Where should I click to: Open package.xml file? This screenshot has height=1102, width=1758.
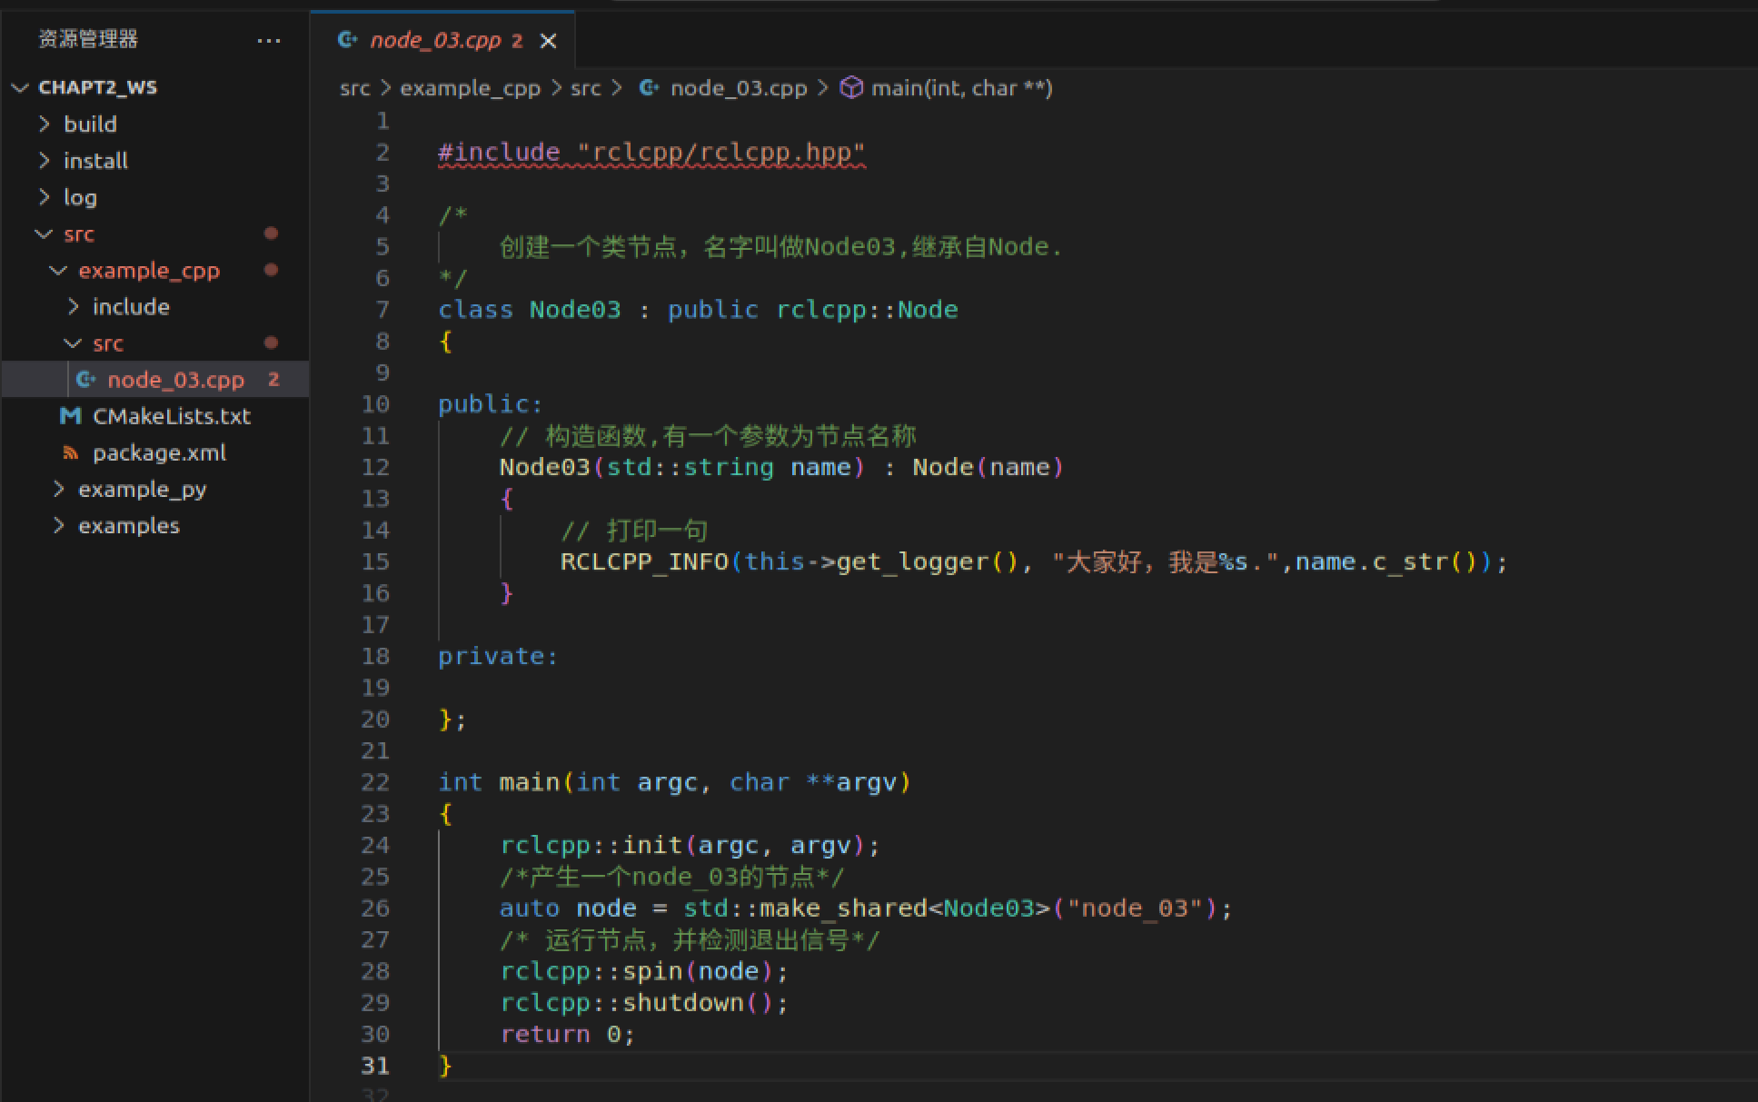click(159, 452)
